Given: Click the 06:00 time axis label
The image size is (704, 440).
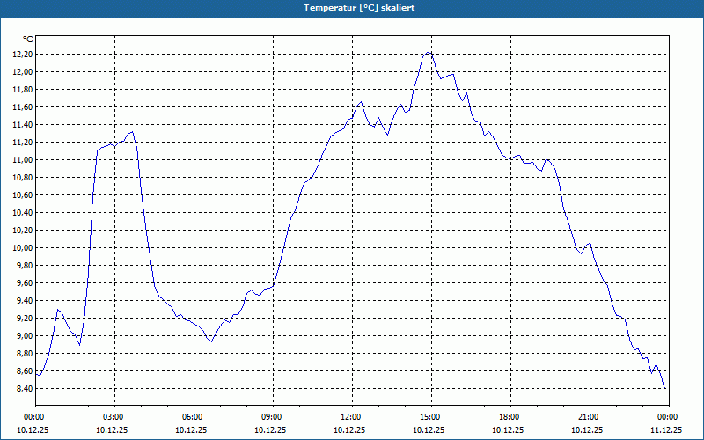Looking at the screenshot, I should [x=194, y=417].
